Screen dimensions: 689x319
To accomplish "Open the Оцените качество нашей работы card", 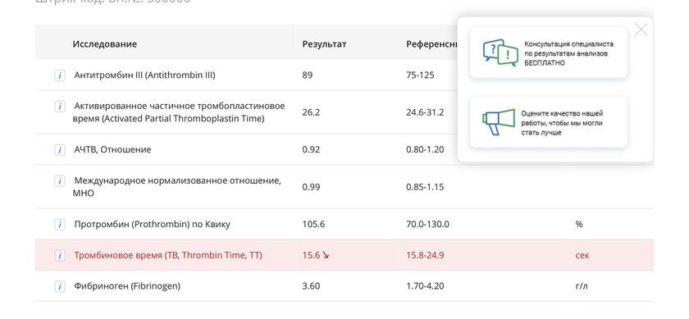I will pos(549,121).
